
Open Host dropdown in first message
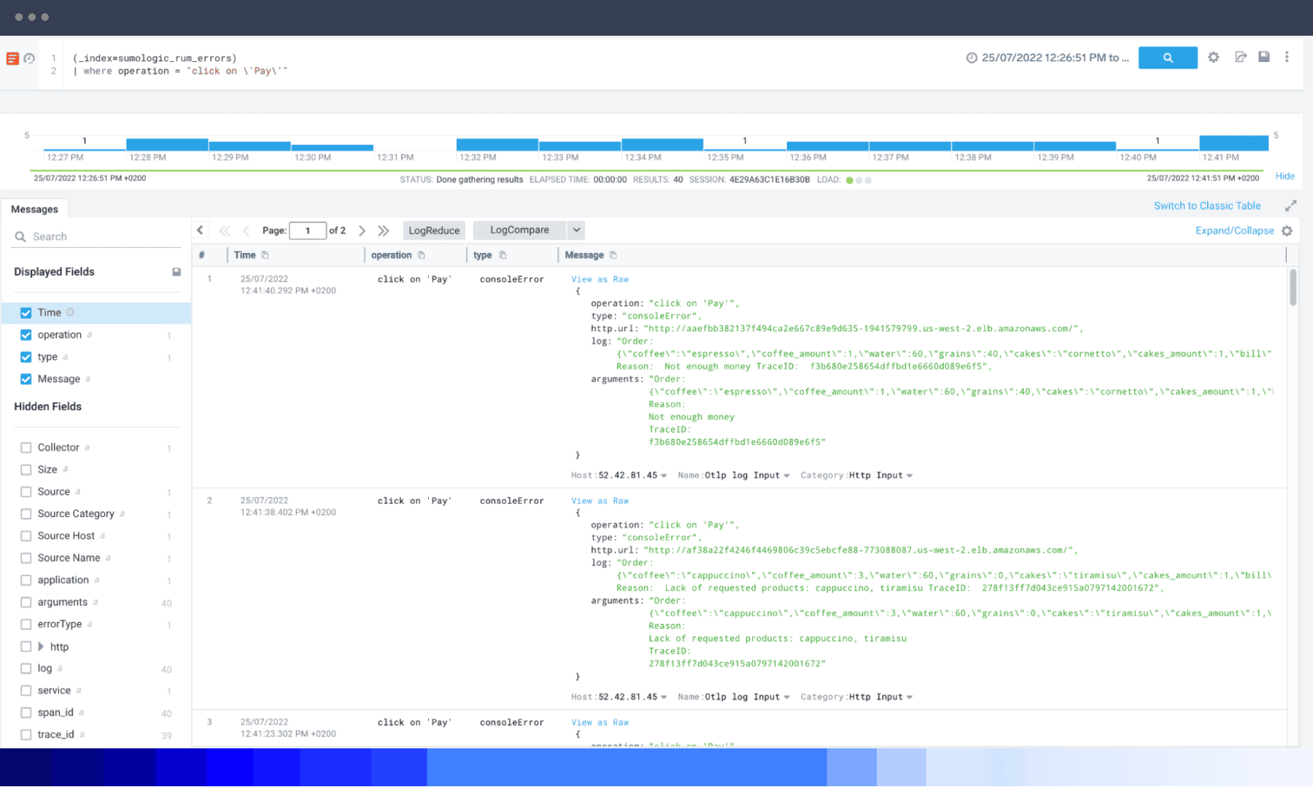pos(664,476)
